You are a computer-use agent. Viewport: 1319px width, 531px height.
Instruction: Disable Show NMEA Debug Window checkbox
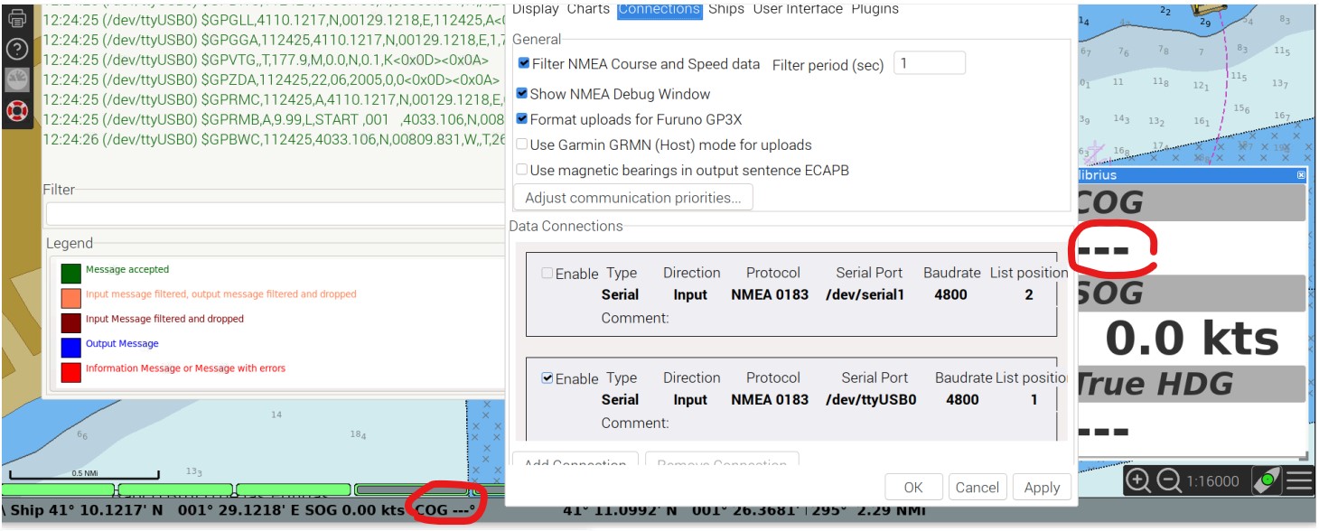tap(523, 94)
